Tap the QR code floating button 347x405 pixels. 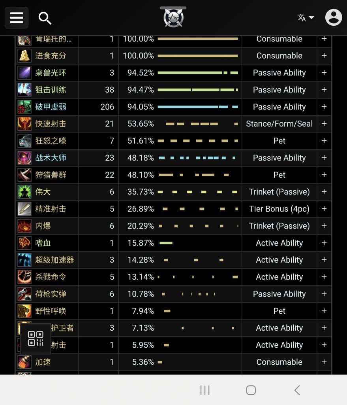click(x=36, y=339)
